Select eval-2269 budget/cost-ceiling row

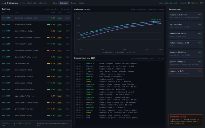[x=36, y=83]
